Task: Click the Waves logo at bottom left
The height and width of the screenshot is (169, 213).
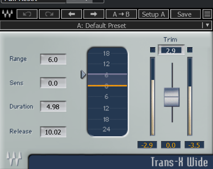Action: (14, 159)
